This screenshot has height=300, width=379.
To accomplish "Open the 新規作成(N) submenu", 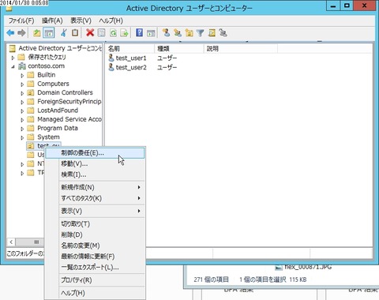I will tap(95, 187).
